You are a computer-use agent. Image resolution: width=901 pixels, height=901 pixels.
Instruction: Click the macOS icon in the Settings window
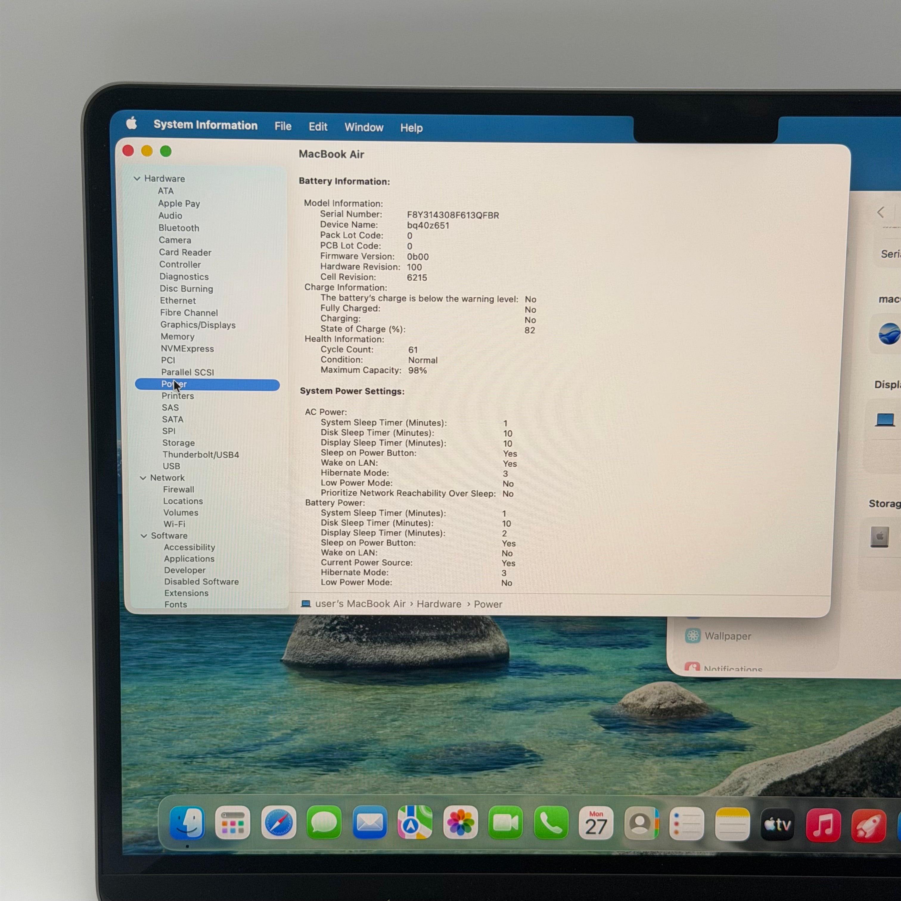point(889,334)
